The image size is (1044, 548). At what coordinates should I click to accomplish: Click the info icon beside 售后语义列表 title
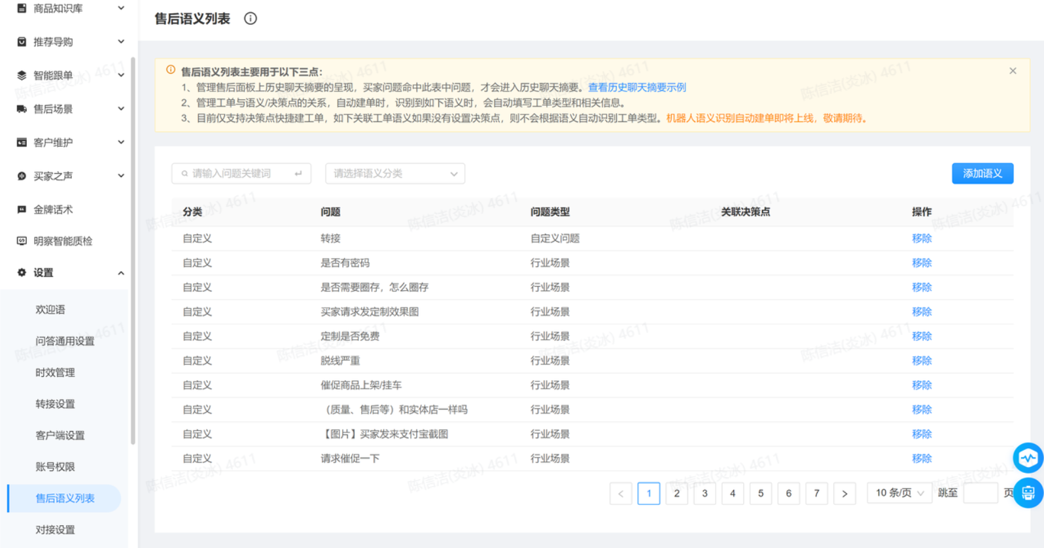[251, 18]
